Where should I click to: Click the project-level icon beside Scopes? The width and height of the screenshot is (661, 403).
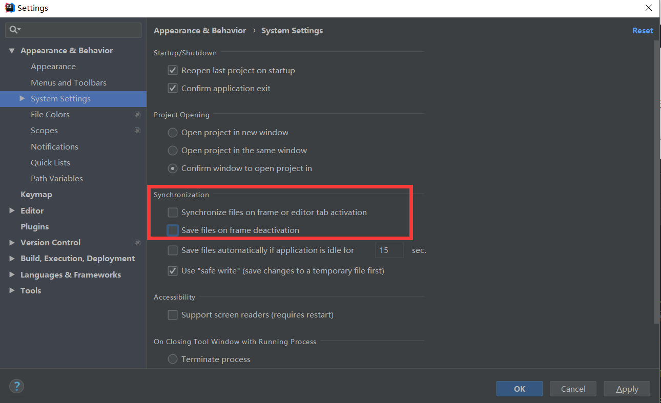pos(137,131)
